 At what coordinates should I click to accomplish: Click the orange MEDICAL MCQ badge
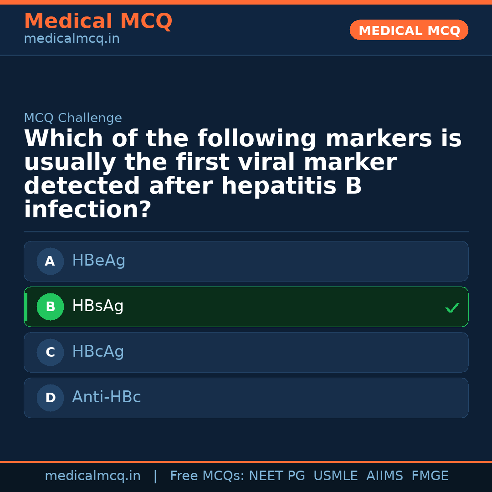point(409,31)
